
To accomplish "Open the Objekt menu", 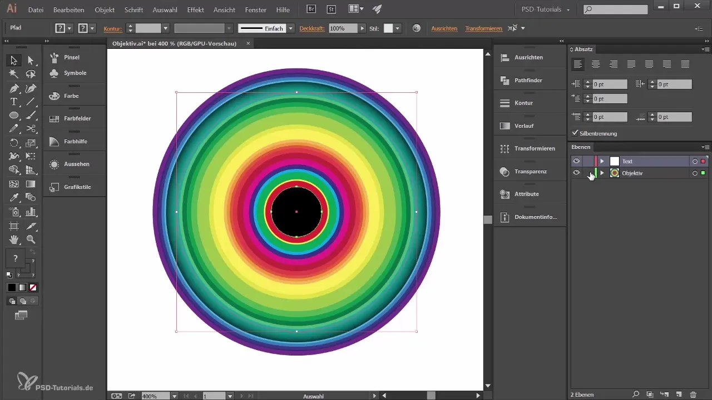I will point(105,10).
